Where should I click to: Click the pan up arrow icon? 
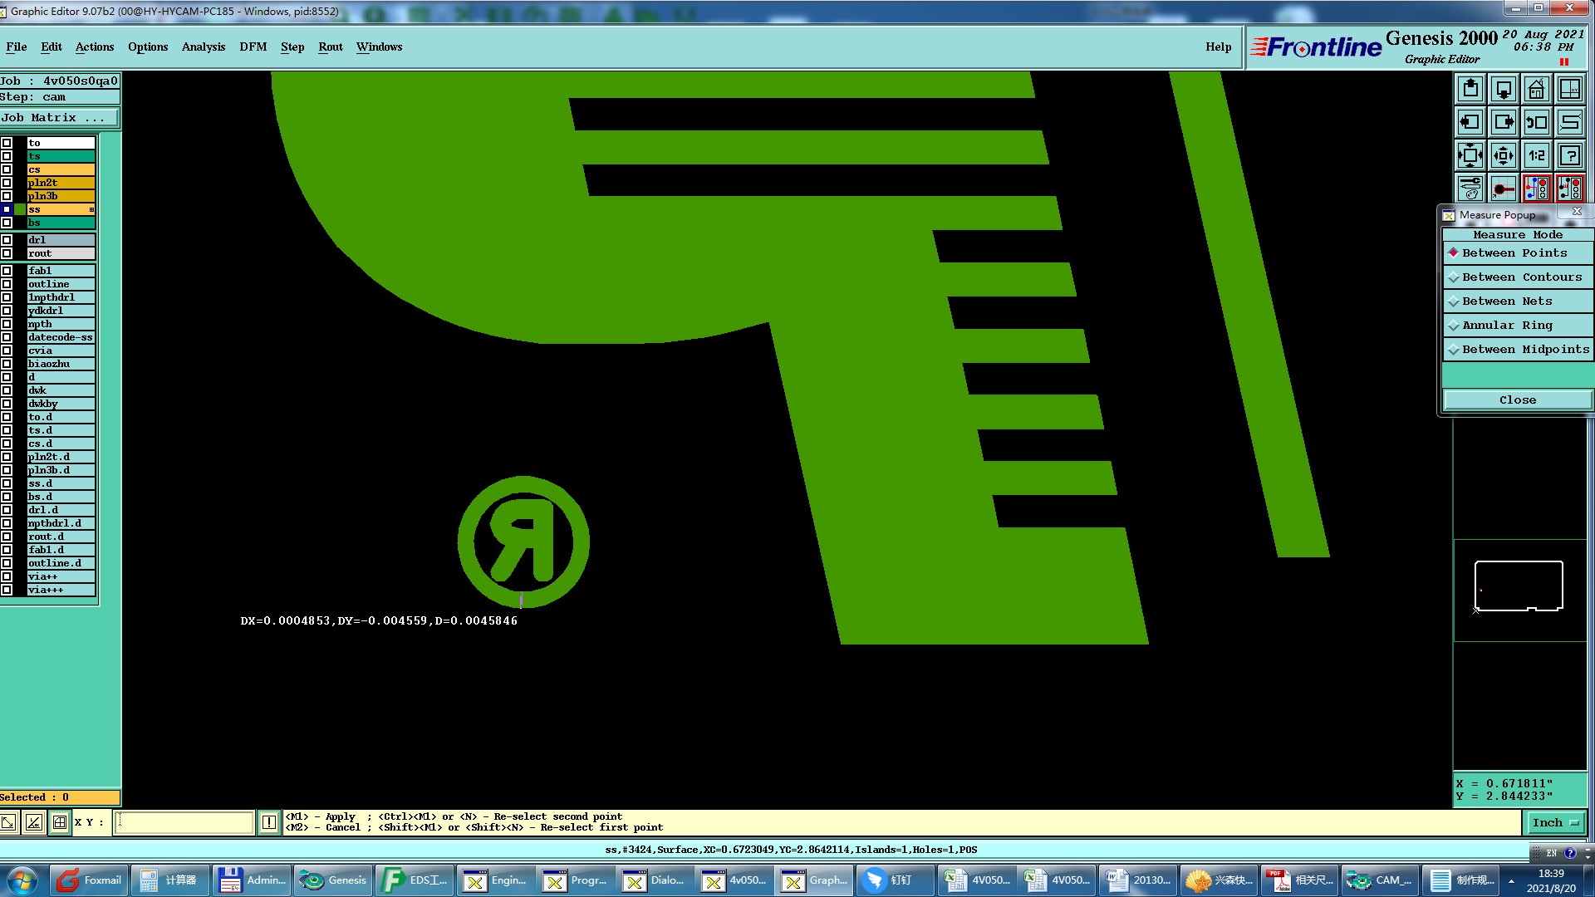(1470, 89)
